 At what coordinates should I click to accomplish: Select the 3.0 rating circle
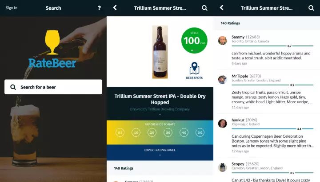pyautogui.click(x=168, y=132)
